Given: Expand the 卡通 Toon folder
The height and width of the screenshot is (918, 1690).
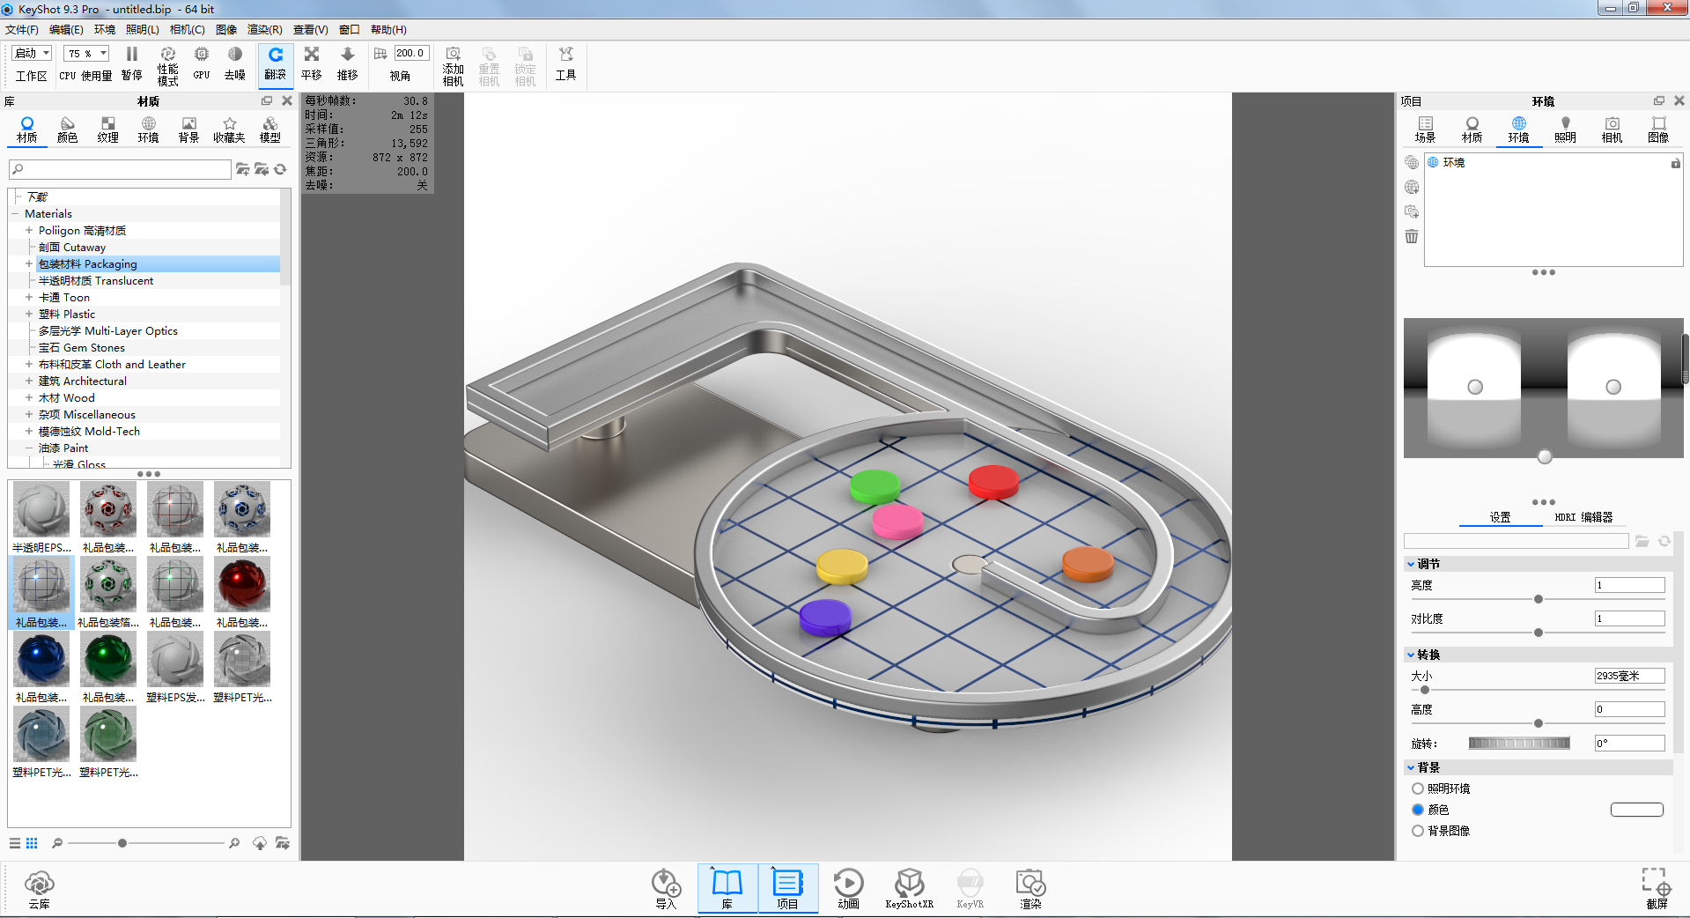Looking at the screenshot, I should point(29,298).
